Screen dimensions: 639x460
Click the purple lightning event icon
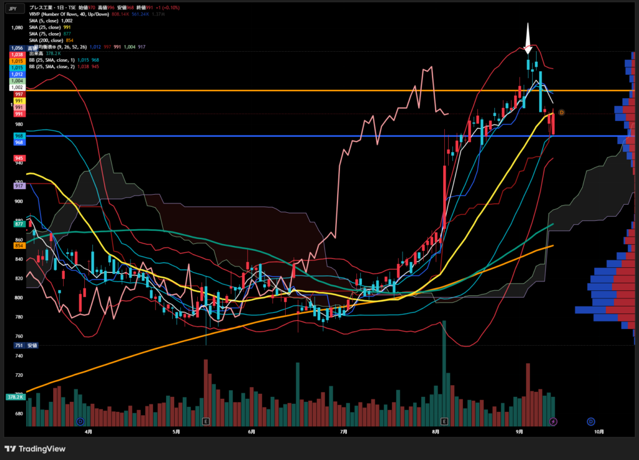(x=553, y=421)
